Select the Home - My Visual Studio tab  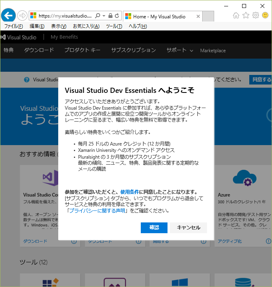pos(162,16)
